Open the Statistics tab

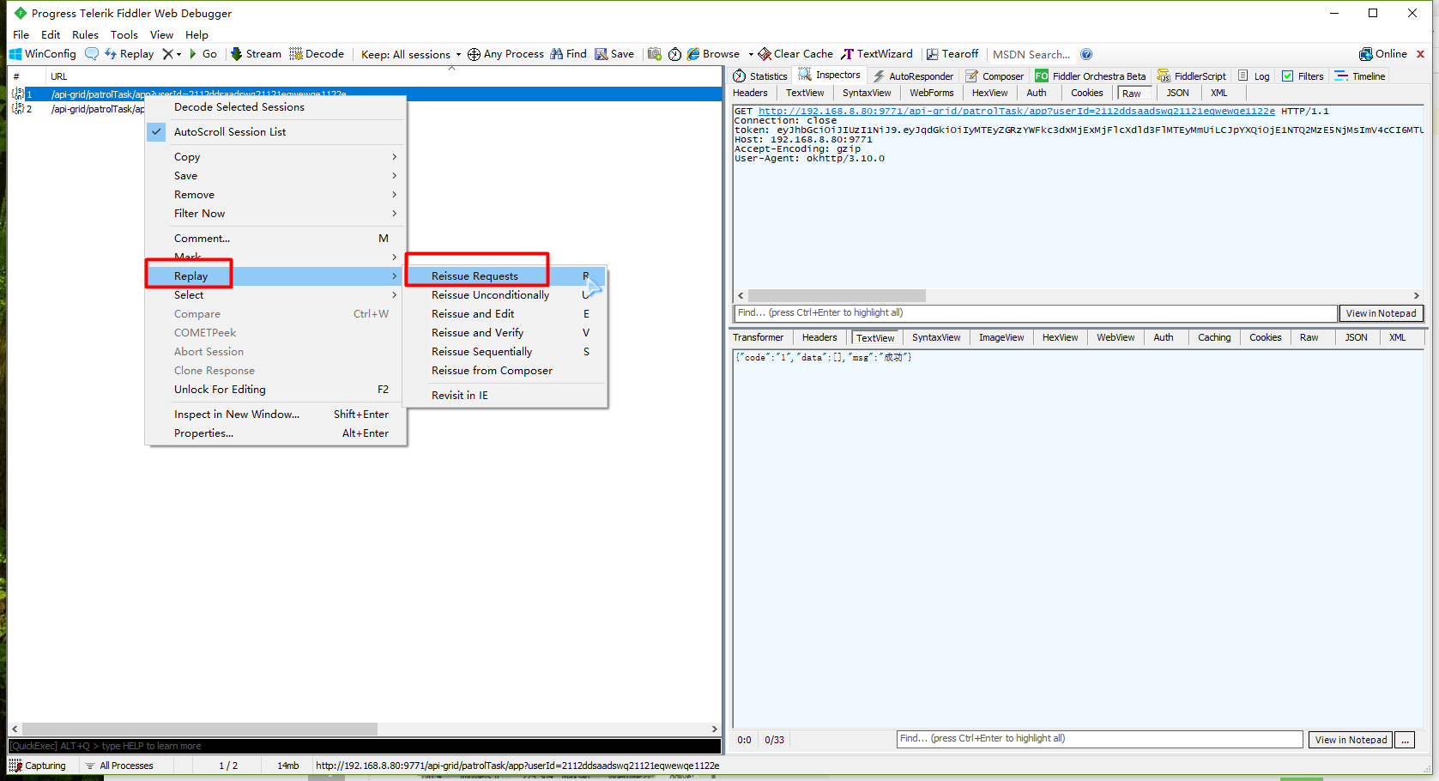(760, 76)
